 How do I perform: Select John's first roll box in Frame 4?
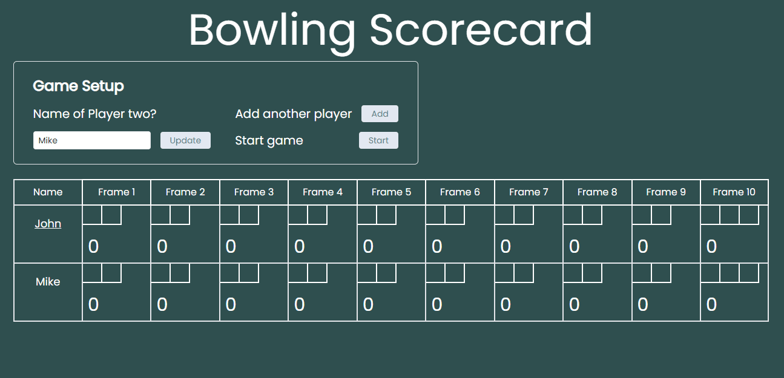[298, 215]
